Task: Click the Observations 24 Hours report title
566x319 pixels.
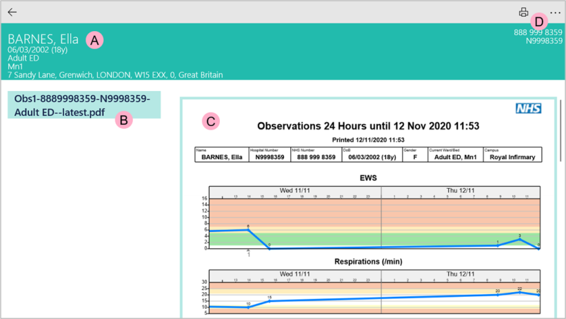Action: [367, 126]
